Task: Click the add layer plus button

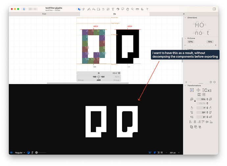Action: (186, 82)
